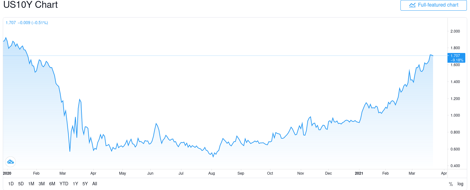Image resolution: width=470 pixels, height=190 pixels.
Task: Click the 1.800 price axis label
Action: click(455, 48)
